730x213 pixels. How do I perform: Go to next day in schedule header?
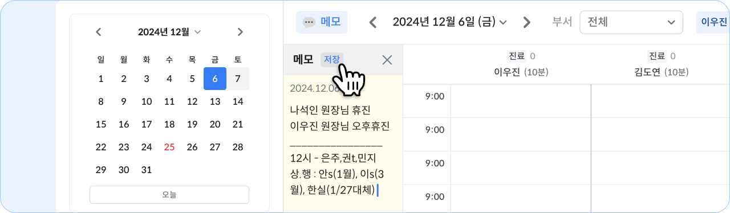527,22
